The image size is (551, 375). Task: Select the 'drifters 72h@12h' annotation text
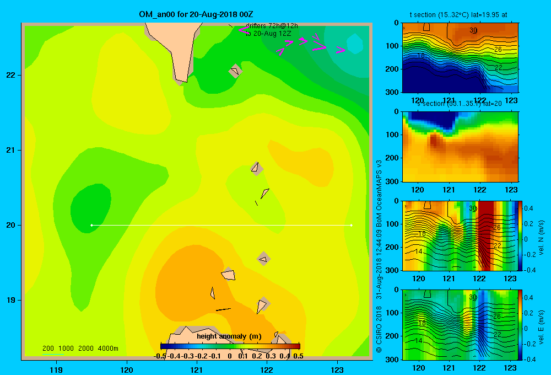tap(272, 26)
